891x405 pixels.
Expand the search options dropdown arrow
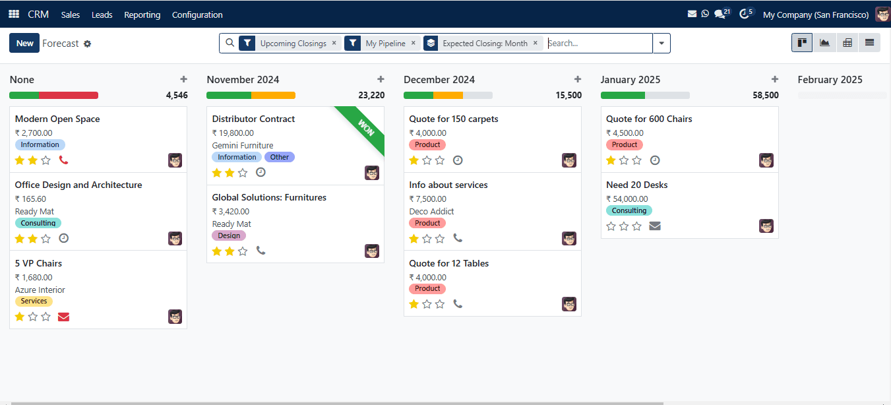point(661,44)
